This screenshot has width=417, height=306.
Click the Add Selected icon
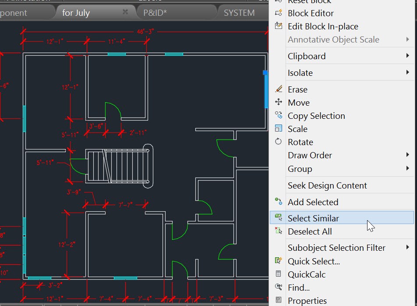pos(279,202)
